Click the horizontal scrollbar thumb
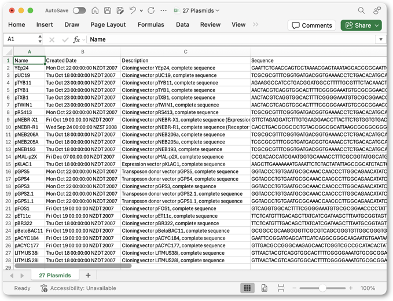Viewport: 393px width, 301px height. pos(73,266)
